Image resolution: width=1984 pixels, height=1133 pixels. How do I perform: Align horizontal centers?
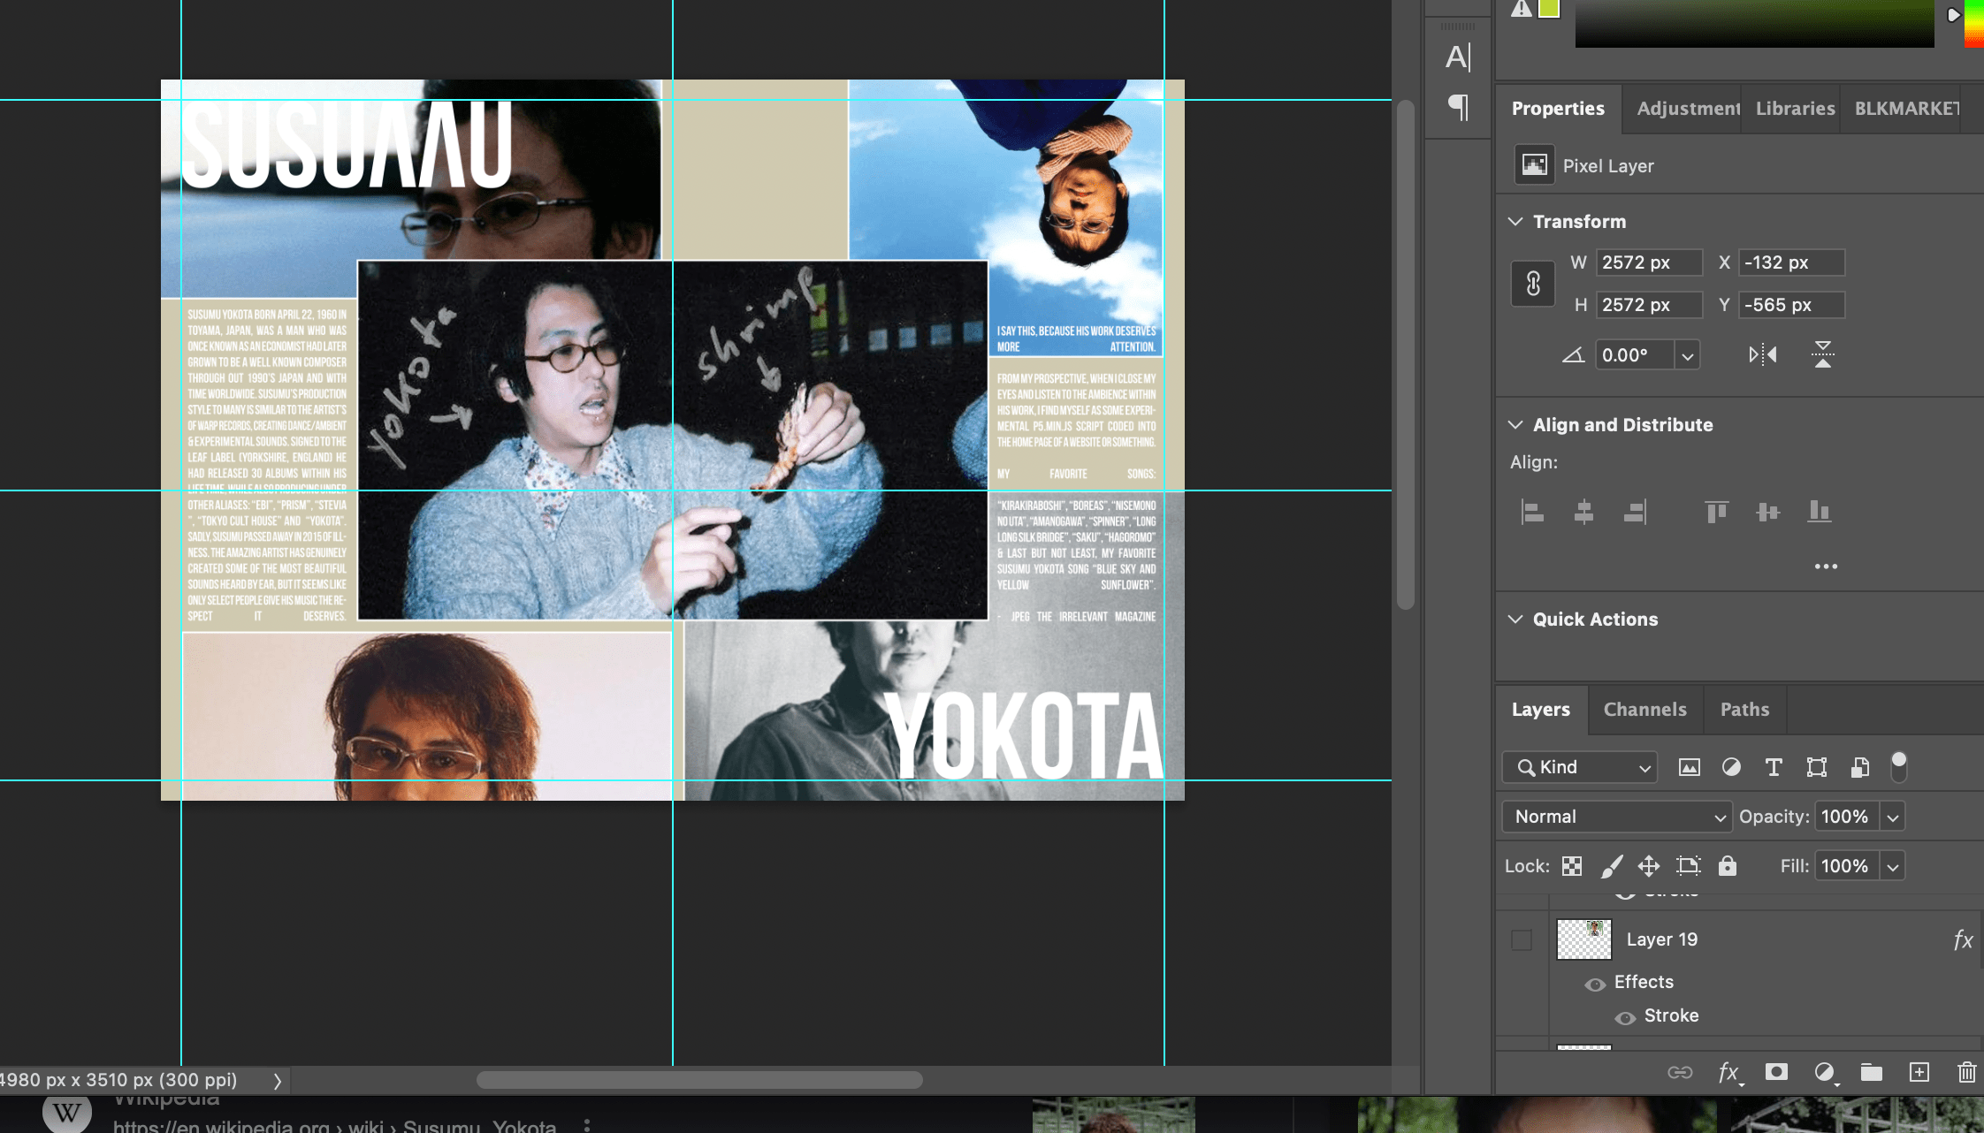[x=1583, y=512]
